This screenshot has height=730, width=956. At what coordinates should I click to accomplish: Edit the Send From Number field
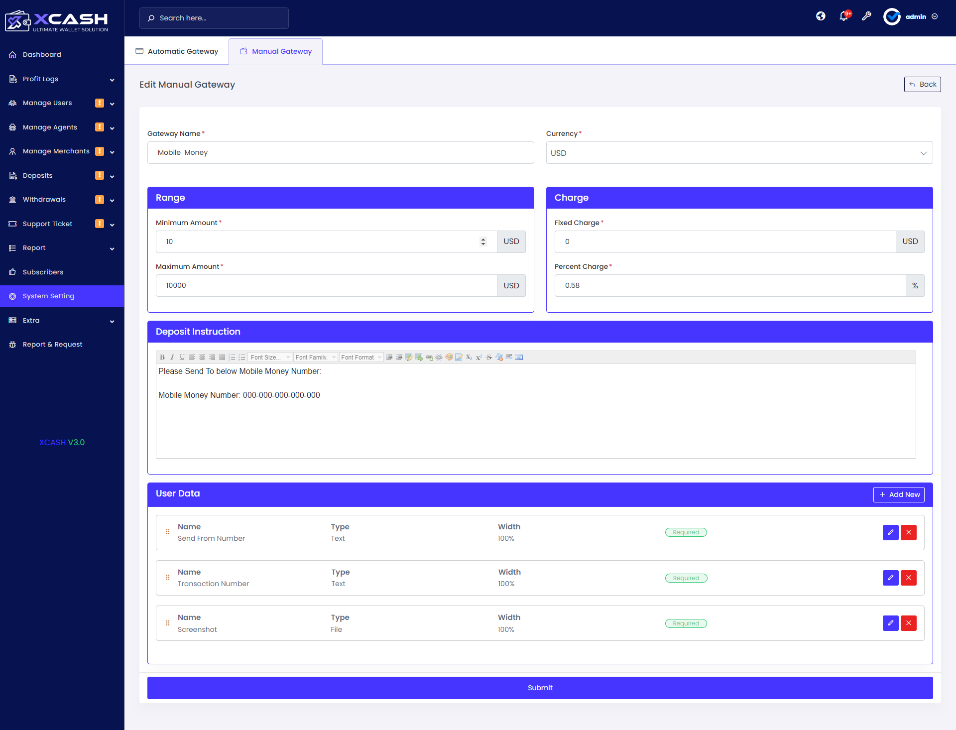[890, 532]
